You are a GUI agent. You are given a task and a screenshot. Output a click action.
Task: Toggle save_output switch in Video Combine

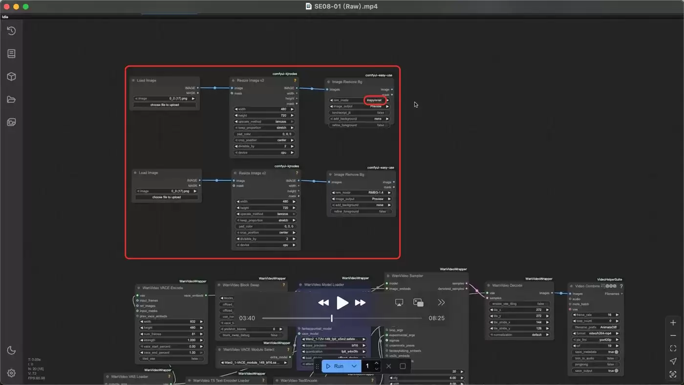click(x=596, y=371)
